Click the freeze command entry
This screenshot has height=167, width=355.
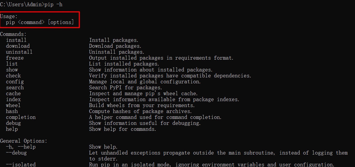coord(15,58)
